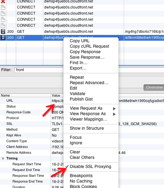Click Value column header
Viewport: 164px width, 188px height.
pyautogui.click(x=56, y=95)
